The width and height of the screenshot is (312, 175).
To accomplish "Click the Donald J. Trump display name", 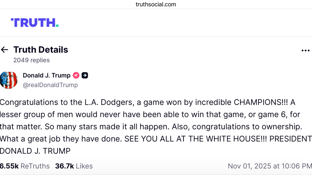I will pos(47,75).
